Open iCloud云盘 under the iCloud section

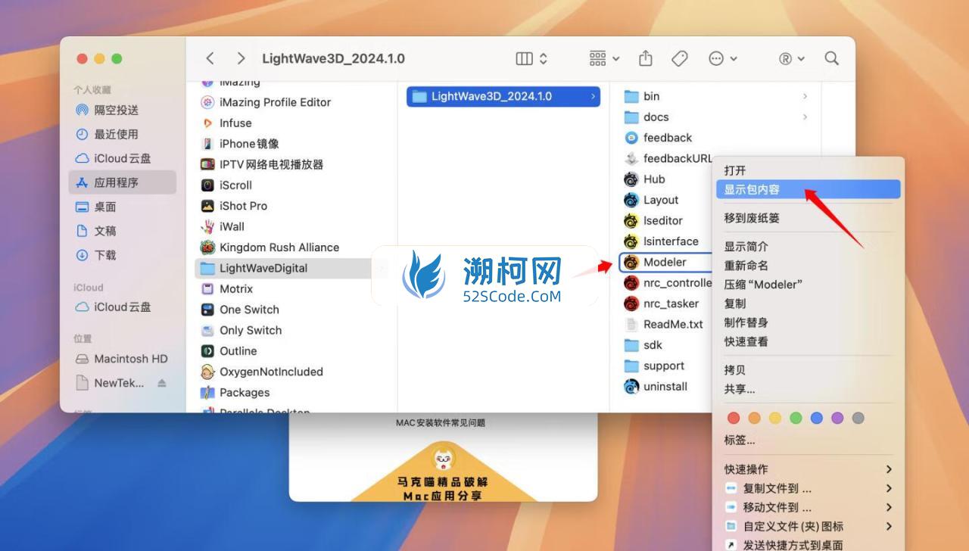pos(123,307)
